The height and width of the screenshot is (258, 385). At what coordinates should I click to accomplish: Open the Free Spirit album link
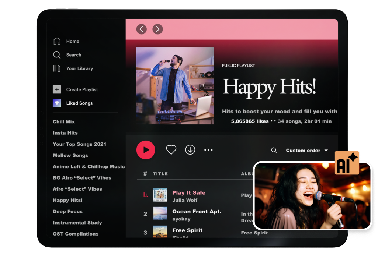tap(254, 233)
